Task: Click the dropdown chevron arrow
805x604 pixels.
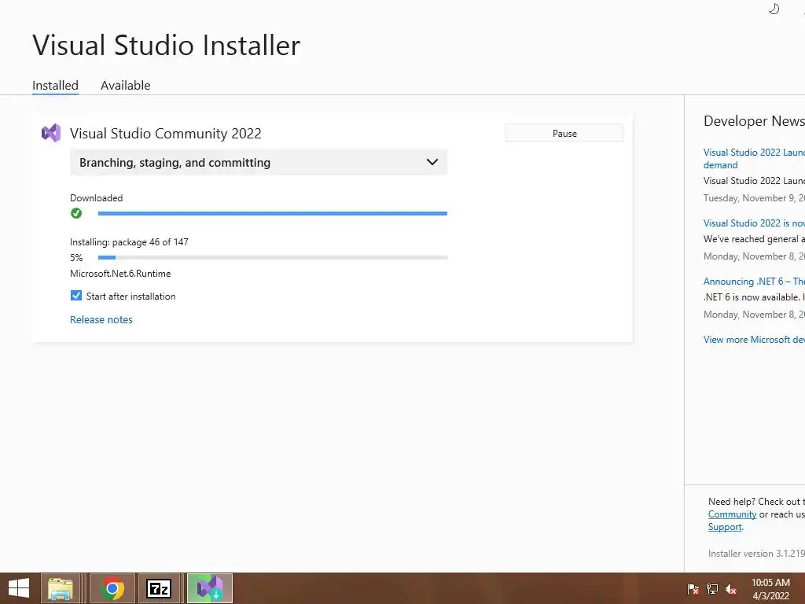Action: [432, 162]
